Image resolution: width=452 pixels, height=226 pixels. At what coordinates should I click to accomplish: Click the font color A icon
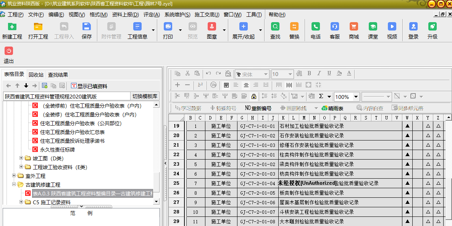(x=349, y=74)
